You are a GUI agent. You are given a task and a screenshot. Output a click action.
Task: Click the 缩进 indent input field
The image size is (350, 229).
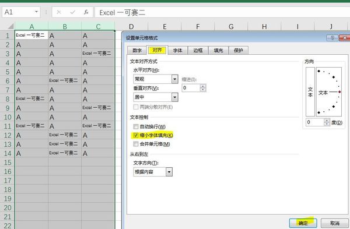click(191, 88)
